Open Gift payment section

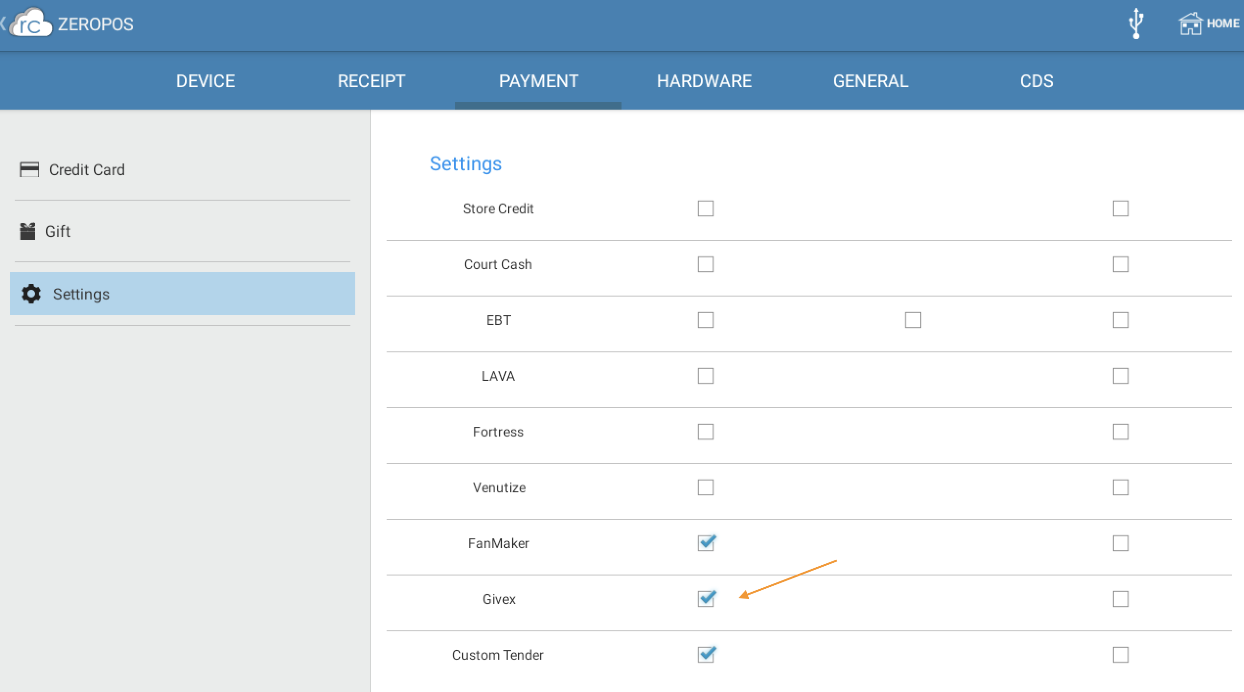tap(183, 231)
